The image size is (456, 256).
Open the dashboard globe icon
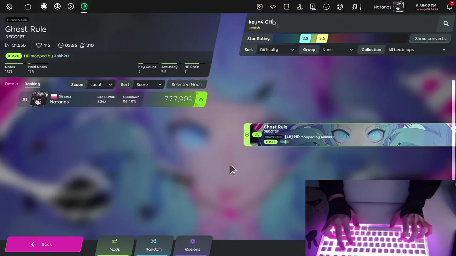tap(340, 6)
